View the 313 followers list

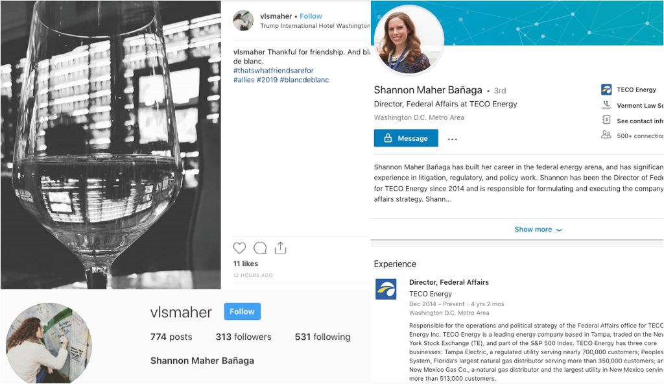[244, 337]
